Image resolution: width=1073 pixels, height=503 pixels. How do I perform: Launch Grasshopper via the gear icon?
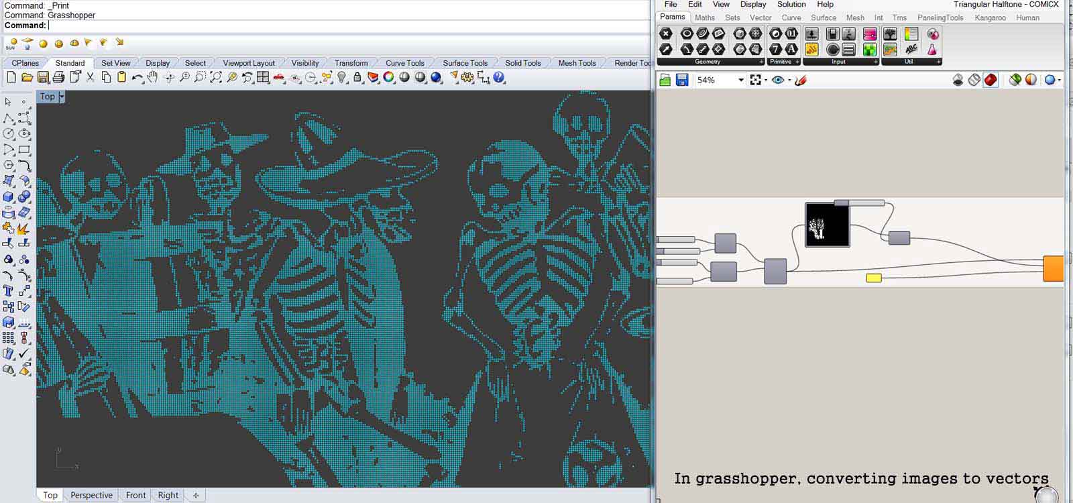[468, 78]
